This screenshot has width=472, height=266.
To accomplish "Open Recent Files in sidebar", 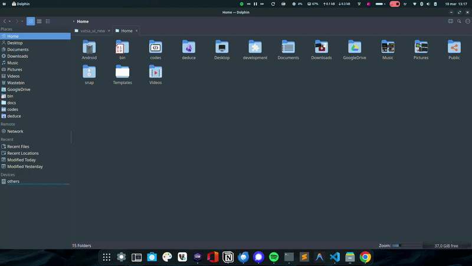I will (18, 147).
